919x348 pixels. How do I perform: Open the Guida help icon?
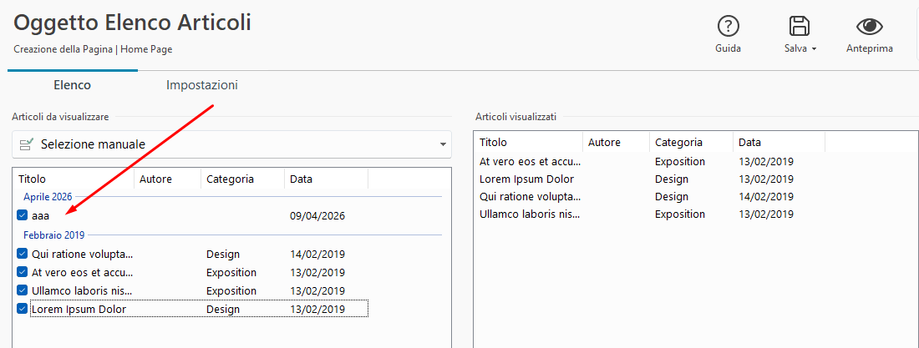[x=728, y=27]
